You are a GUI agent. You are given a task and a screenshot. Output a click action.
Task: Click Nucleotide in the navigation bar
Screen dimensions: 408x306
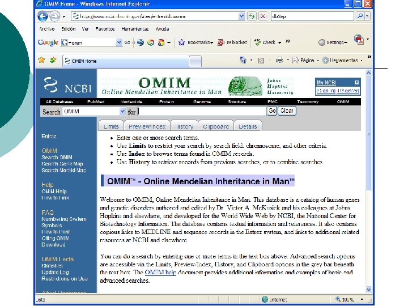click(131, 102)
